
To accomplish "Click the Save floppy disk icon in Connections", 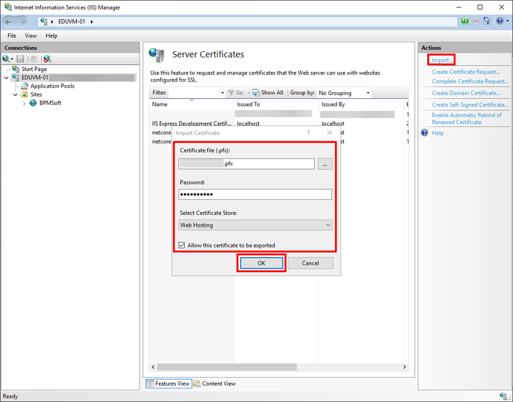I will 20,59.
